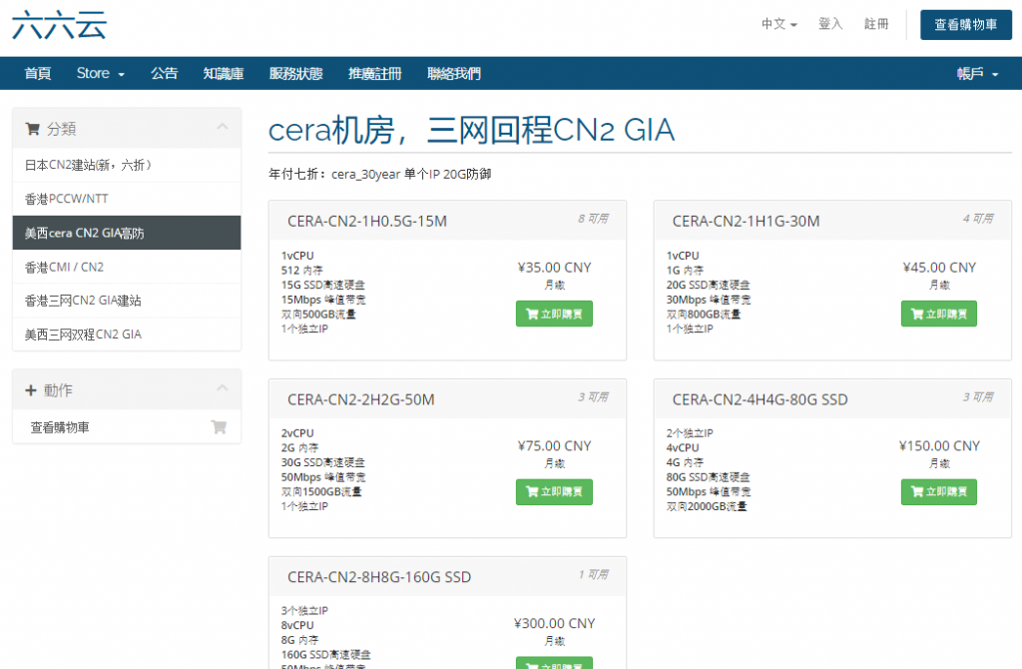Select 香港PCCW/NTT category in sidebar

[x=68, y=199]
